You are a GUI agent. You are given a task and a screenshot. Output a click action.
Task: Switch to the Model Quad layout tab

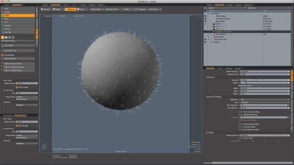coord(56,5)
